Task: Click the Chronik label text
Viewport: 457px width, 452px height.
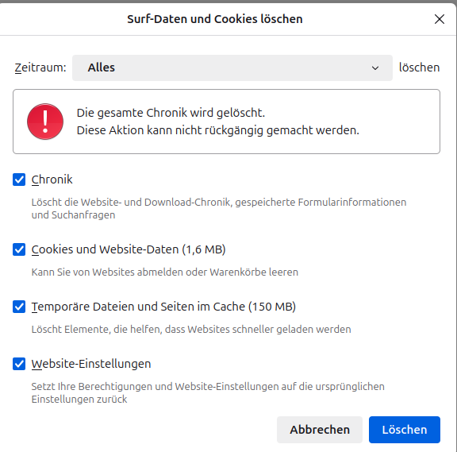Action: tap(52, 180)
